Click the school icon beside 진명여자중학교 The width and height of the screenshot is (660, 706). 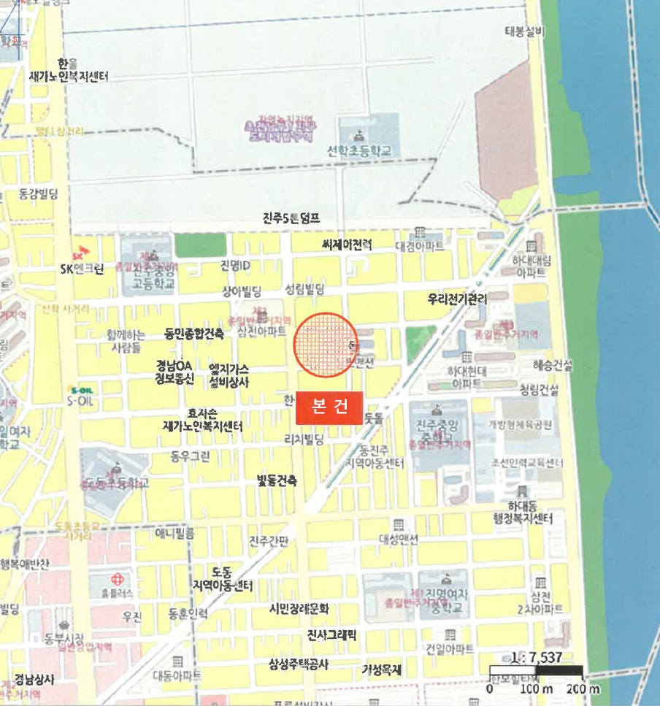446,580
